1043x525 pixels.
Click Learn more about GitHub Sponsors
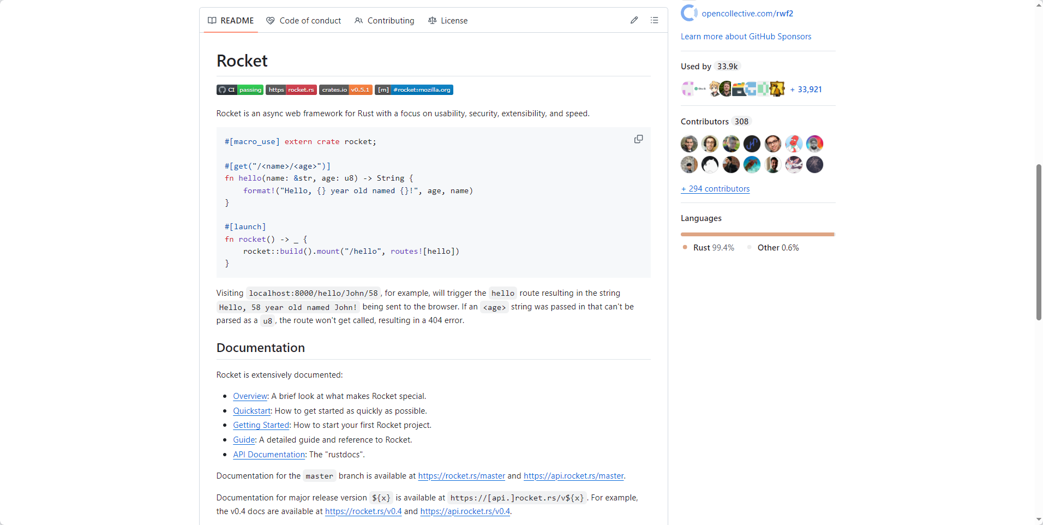click(x=746, y=36)
